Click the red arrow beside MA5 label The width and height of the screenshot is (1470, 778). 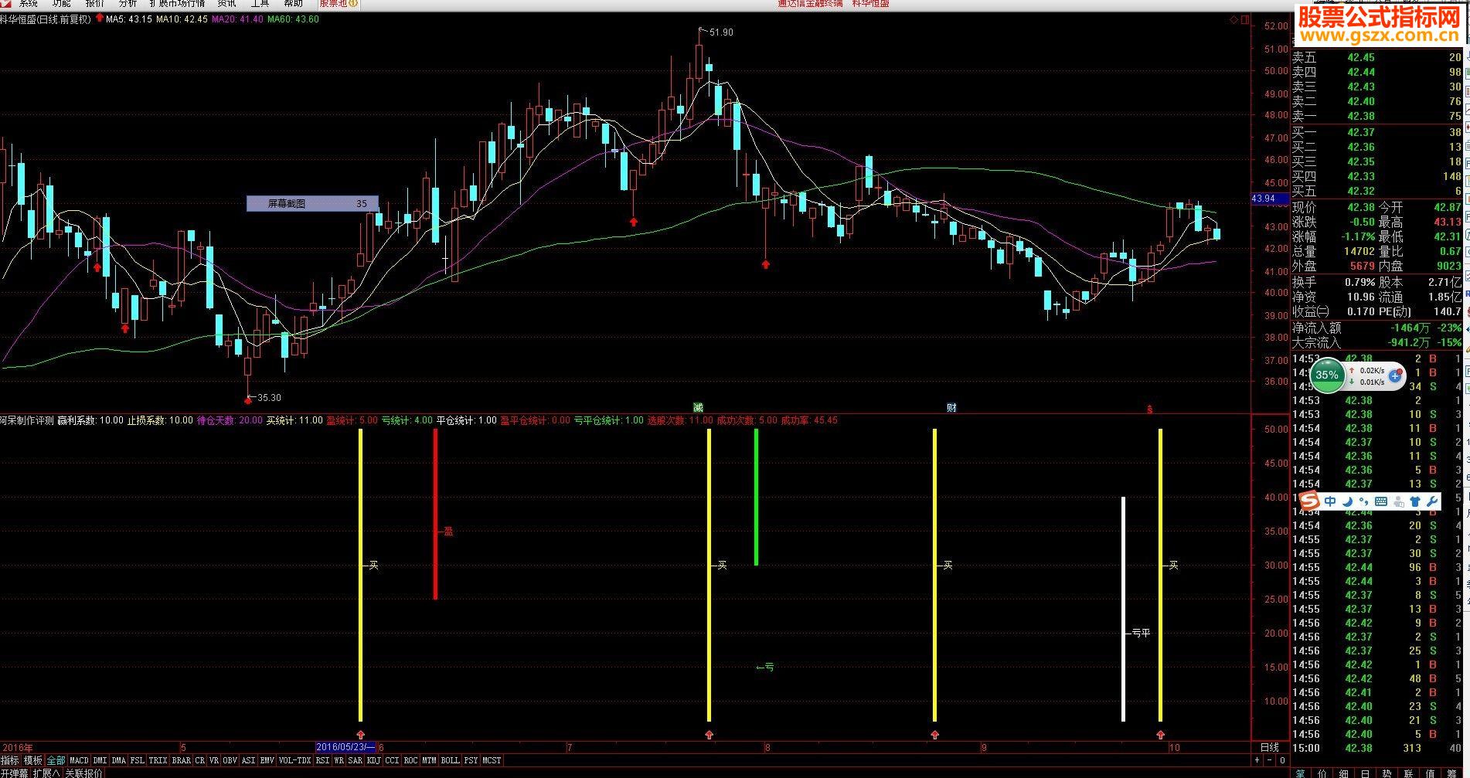100,19
